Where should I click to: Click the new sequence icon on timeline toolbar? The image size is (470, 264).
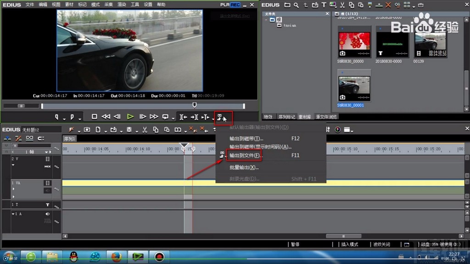coord(98,130)
